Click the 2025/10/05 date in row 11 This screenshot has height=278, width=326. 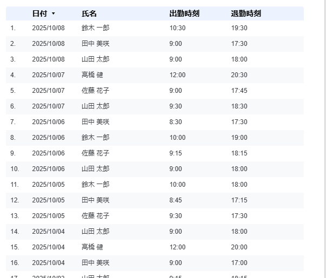[48, 185]
